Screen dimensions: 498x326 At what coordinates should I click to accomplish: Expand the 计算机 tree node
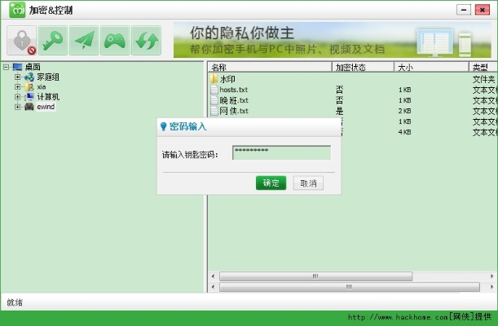pos(18,96)
